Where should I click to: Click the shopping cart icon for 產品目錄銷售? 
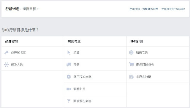point(131,65)
